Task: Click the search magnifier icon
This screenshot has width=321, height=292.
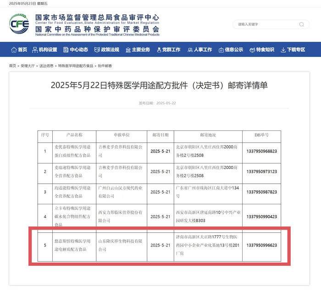Action: pyautogui.click(x=301, y=24)
